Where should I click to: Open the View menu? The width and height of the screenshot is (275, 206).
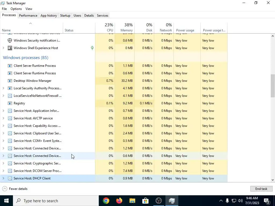(x=29, y=9)
